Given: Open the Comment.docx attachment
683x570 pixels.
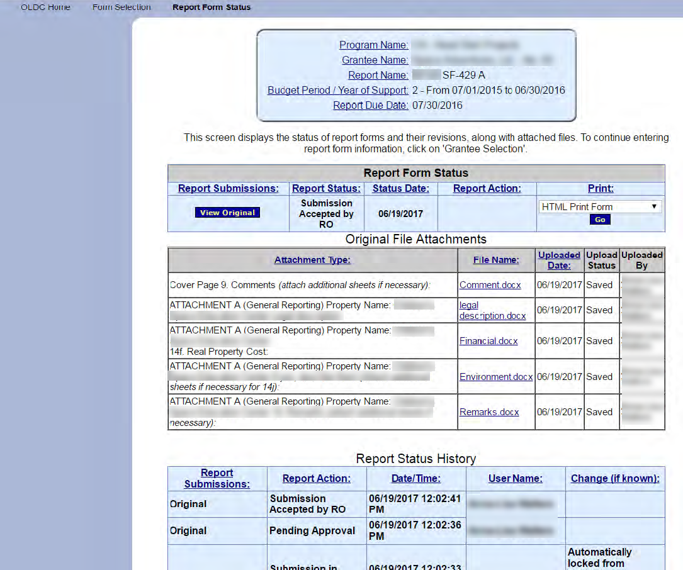Looking at the screenshot, I should point(490,285).
